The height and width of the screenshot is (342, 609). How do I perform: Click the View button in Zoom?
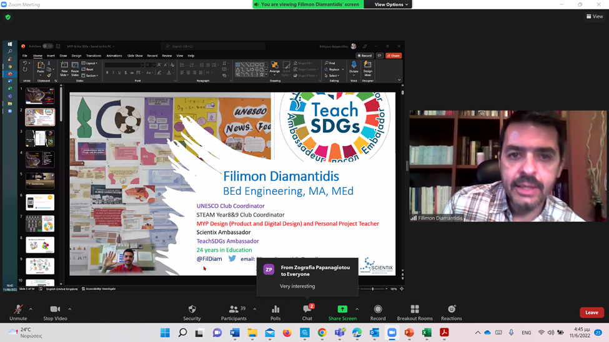(595, 16)
